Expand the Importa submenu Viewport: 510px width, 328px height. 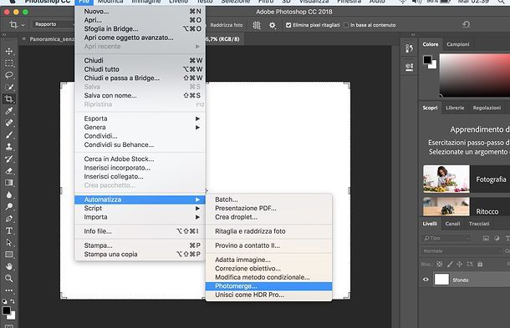(140, 217)
